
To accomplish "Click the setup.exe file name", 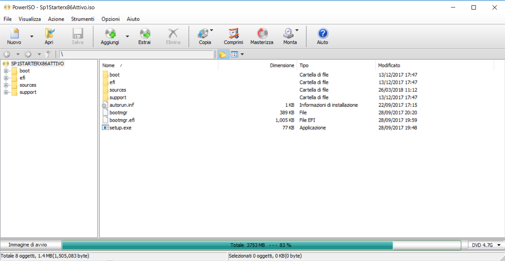I will (120, 128).
